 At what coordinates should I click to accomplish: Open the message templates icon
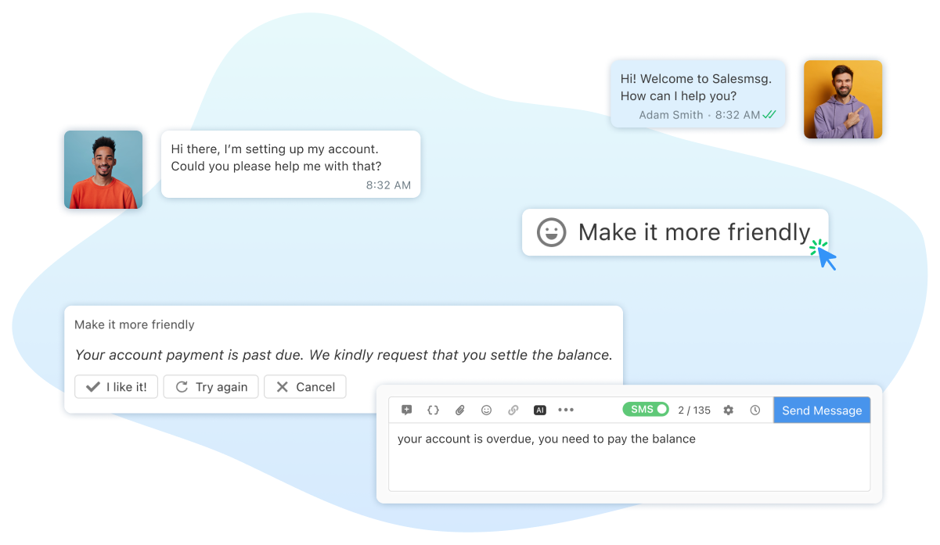(407, 410)
